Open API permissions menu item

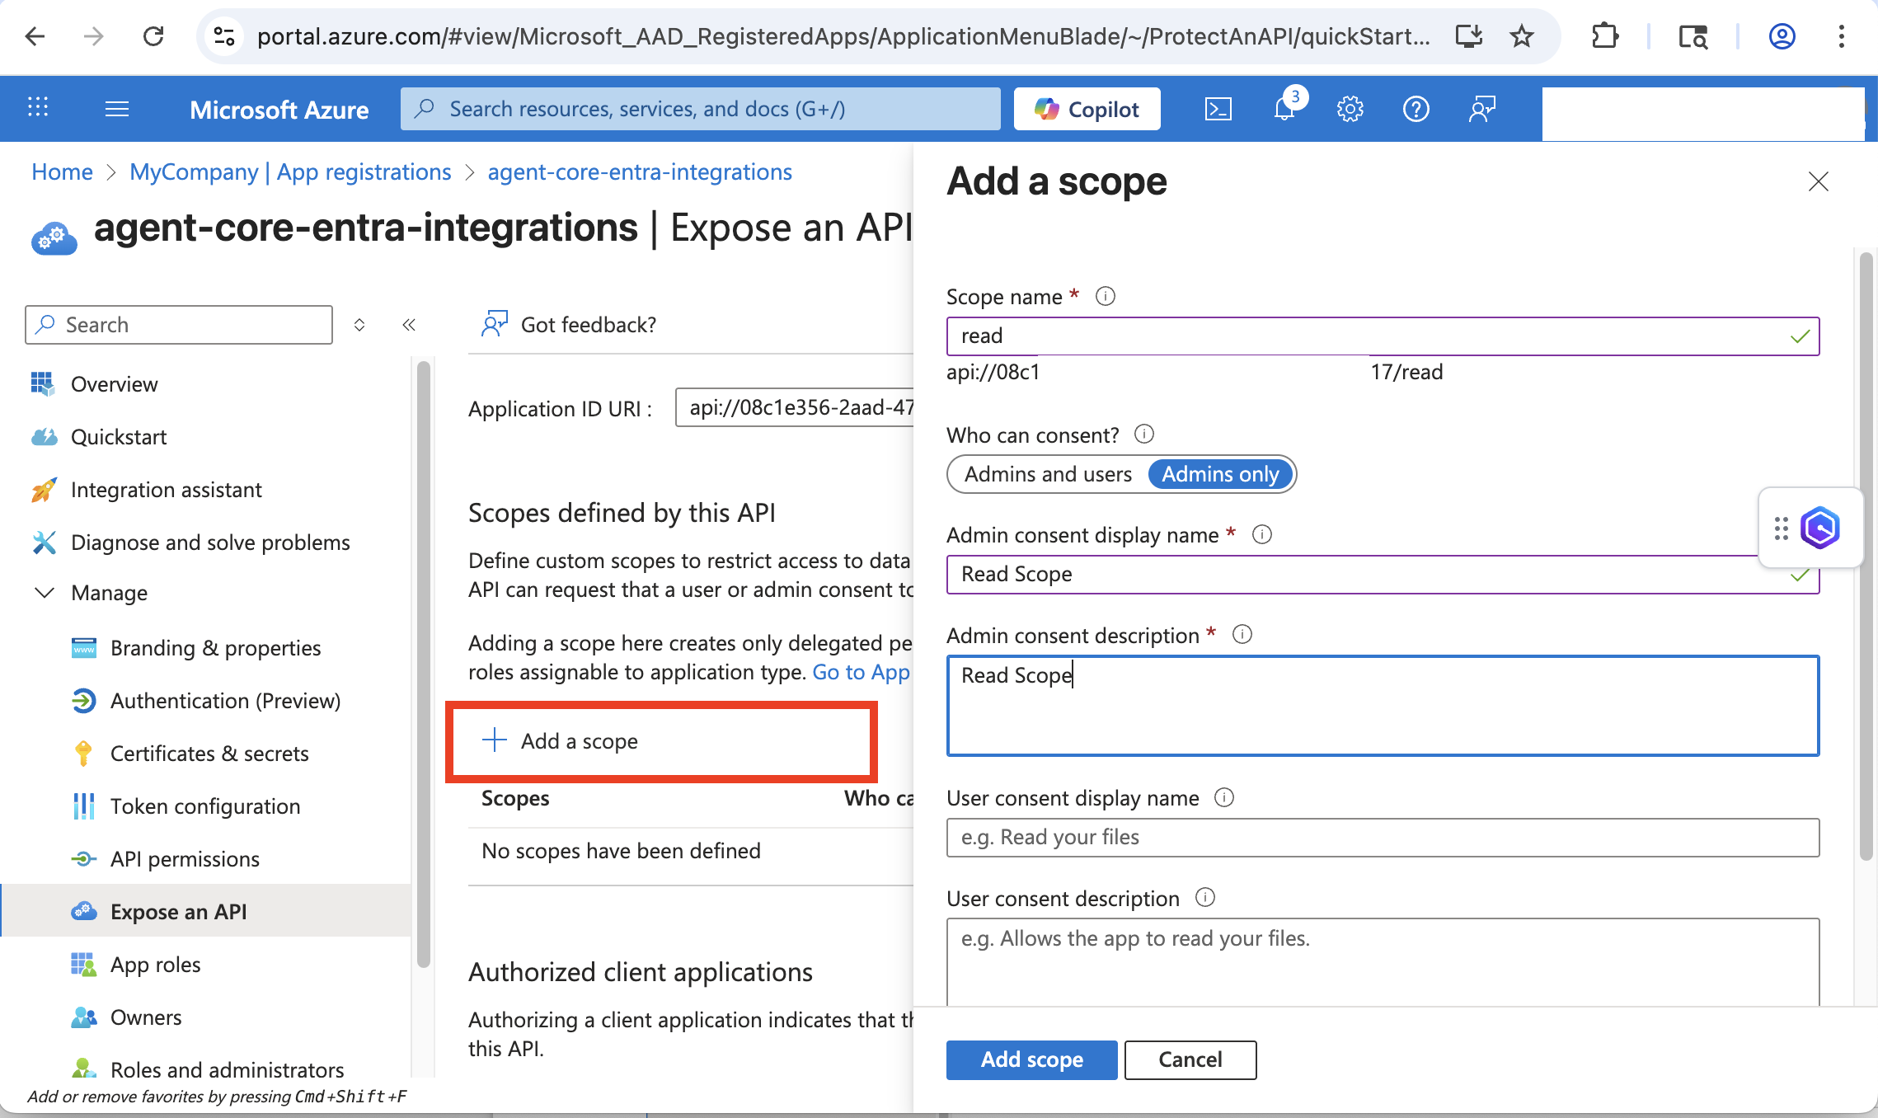click(x=185, y=859)
